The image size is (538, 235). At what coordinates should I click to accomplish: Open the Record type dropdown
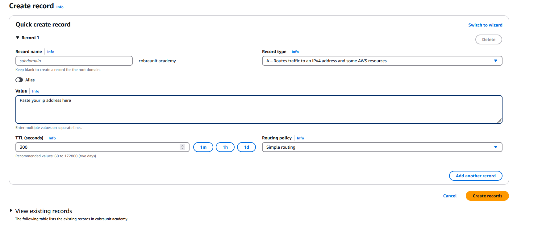pyautogui.click(x=382, y=61)
